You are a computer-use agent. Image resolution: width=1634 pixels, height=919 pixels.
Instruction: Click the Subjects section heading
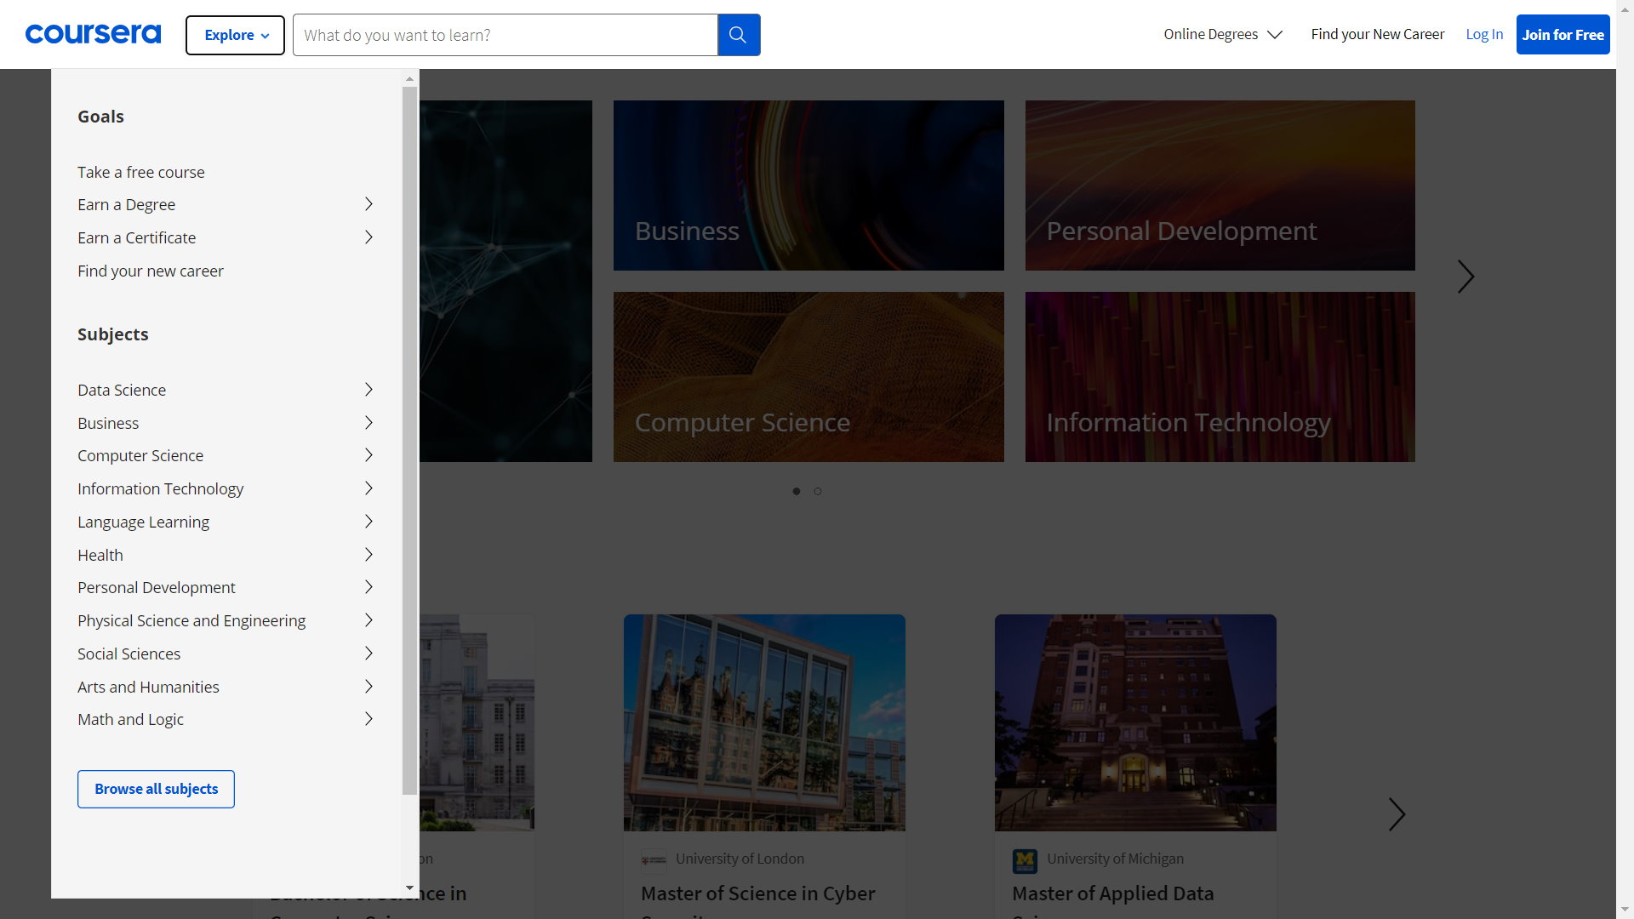click(112, 334)
